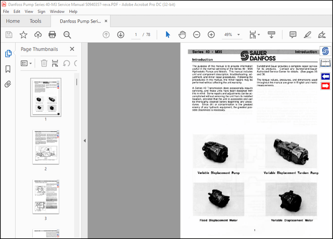The height and width of the screenshot is (239, 333).
Task: Add document to starred with star icon
Action: 23,34
